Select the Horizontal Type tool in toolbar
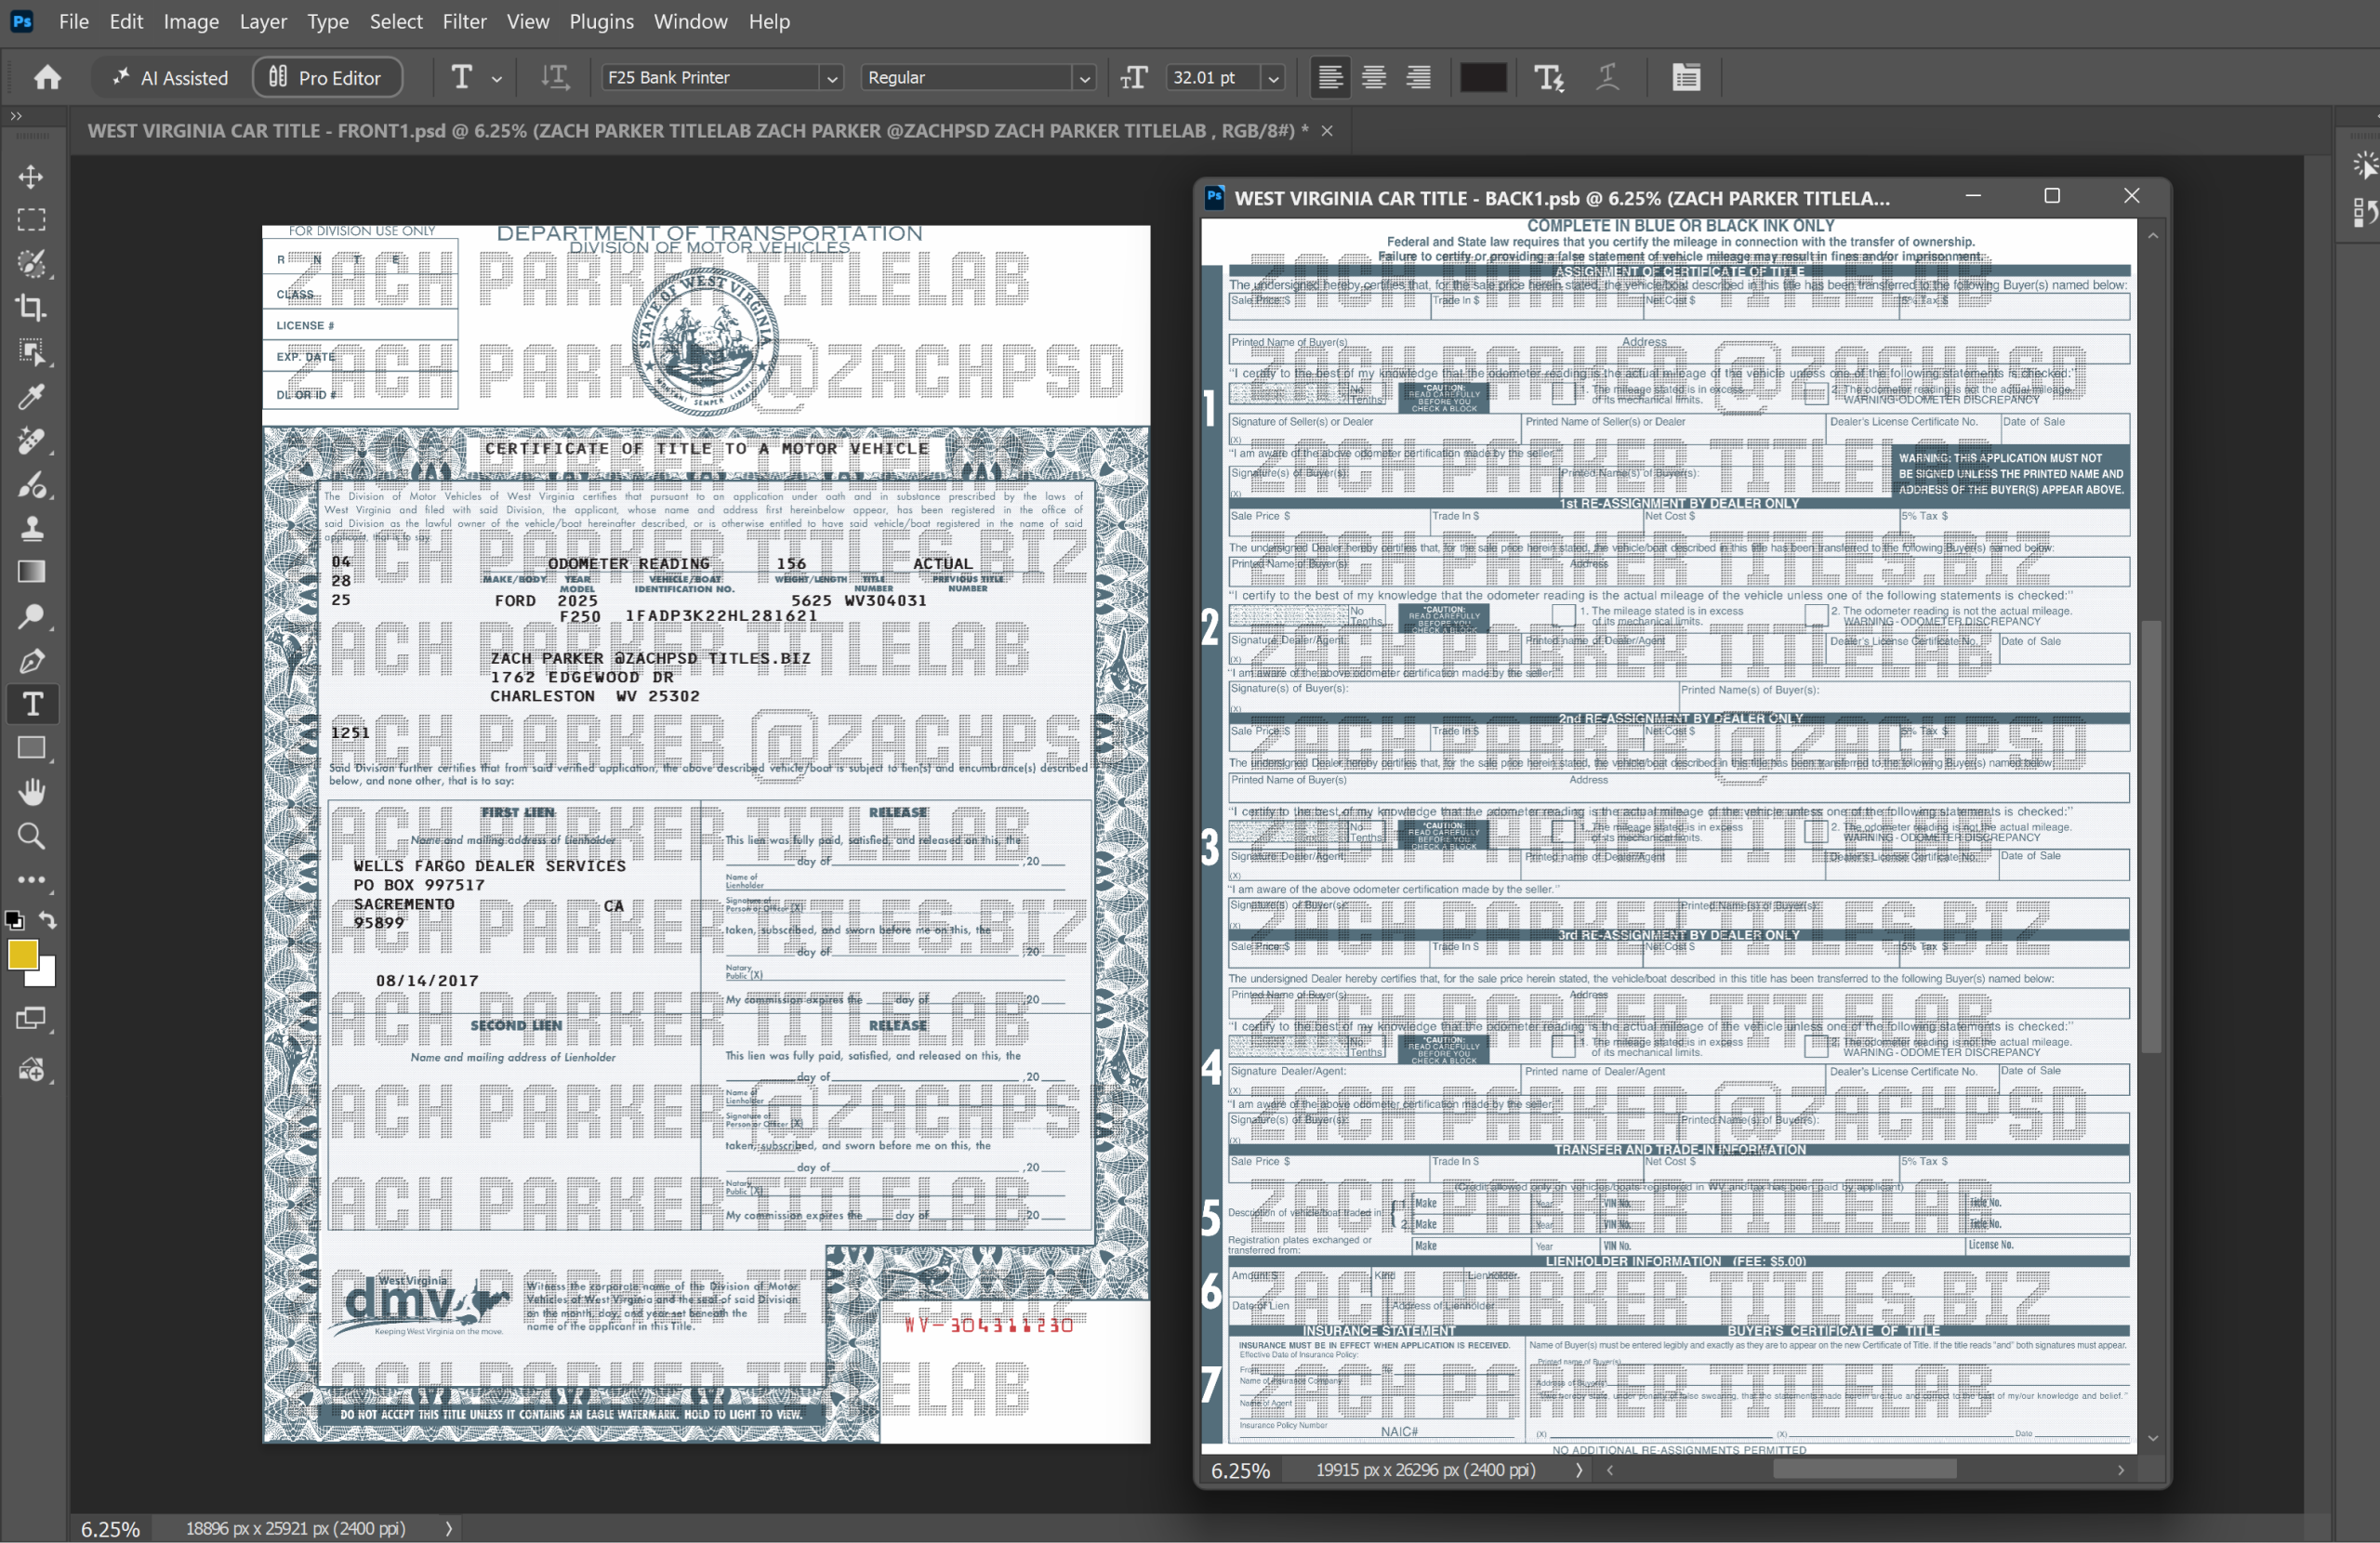This screenshot has width=2380, height=1543. point(32,704)
